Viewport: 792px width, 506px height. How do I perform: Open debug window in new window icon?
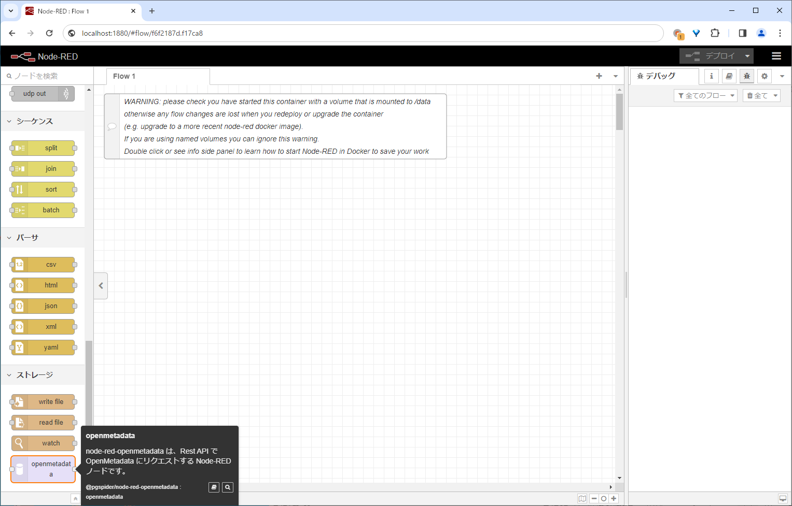(x=783, y=498)
